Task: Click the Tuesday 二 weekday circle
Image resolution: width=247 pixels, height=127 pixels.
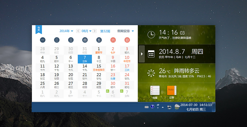Action: (x=57, y=40)
